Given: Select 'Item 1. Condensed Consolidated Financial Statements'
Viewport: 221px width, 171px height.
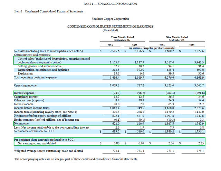Looking at the screenshot, I should point(49,11).
